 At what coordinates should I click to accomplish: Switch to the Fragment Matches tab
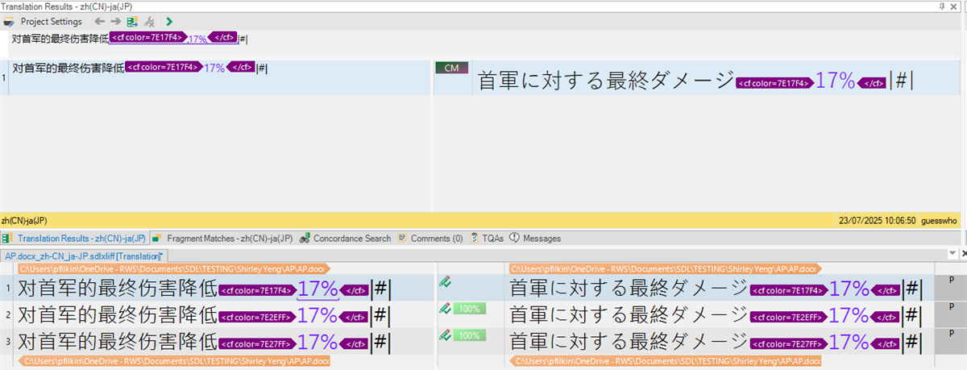[x=223, y=239]
